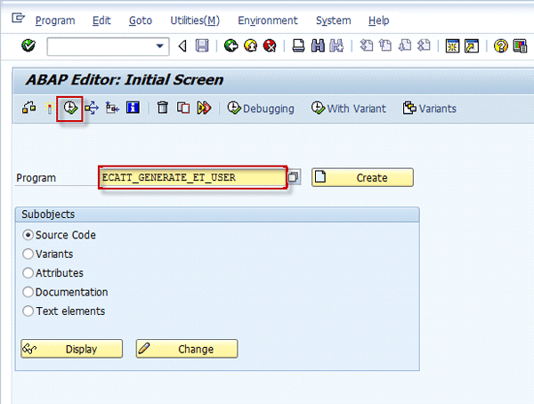Click the Display button
This screenshot has height=404, width=534.
coord(71,349)
